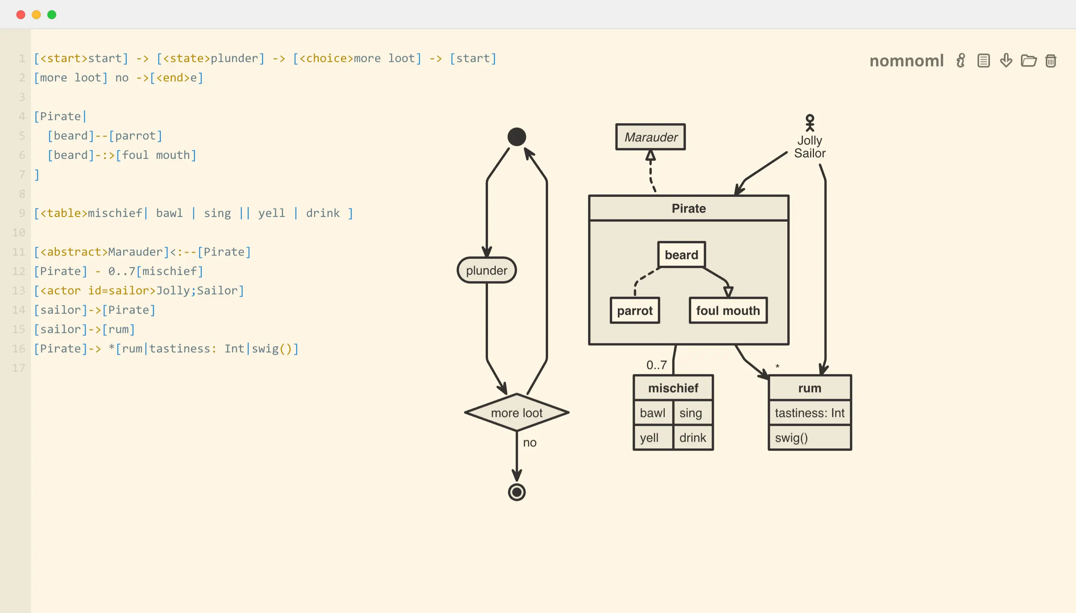Click the rum class header
The width and height of the screenshot is (1076, 613).
[809, 388]
